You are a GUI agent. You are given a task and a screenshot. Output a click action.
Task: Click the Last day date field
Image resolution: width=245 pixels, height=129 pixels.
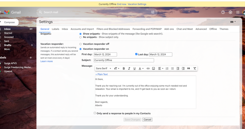pos(161,55)
